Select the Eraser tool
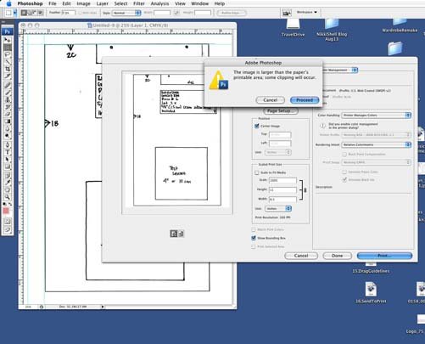 click(x=8, y=114)
